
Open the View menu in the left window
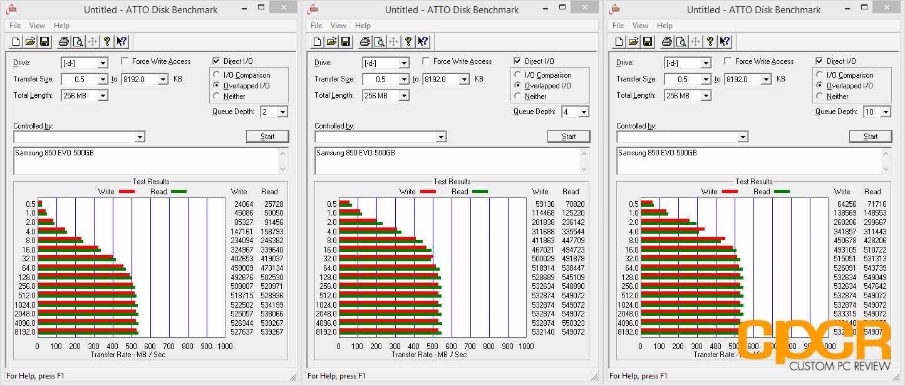[x=37, y=26]
